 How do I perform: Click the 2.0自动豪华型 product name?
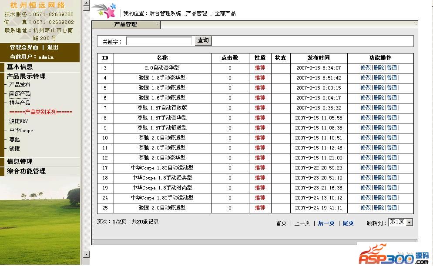click(x=162, y=68)
